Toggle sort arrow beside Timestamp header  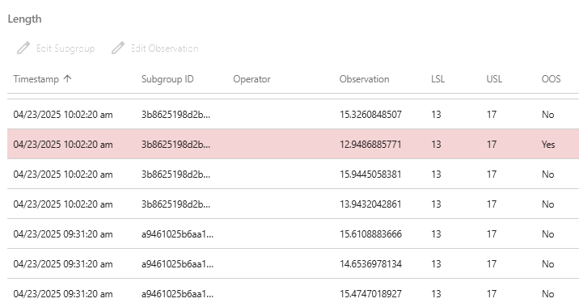67,79
